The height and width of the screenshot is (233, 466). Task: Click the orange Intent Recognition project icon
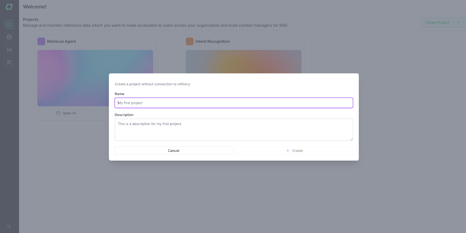[x=190, y=41]
